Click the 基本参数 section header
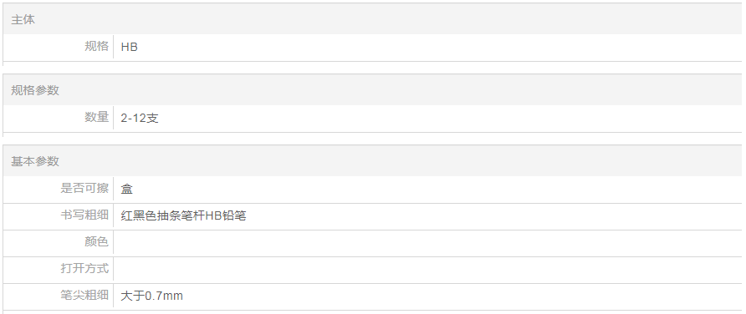746x314 pixels. pyautogui.click(x=35, y=161)
